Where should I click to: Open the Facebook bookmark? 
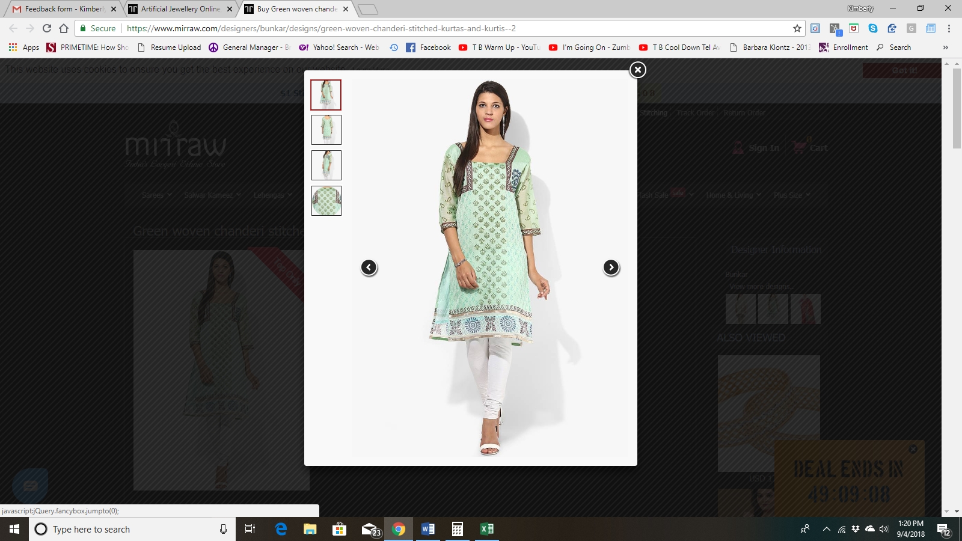pos(428,47)
